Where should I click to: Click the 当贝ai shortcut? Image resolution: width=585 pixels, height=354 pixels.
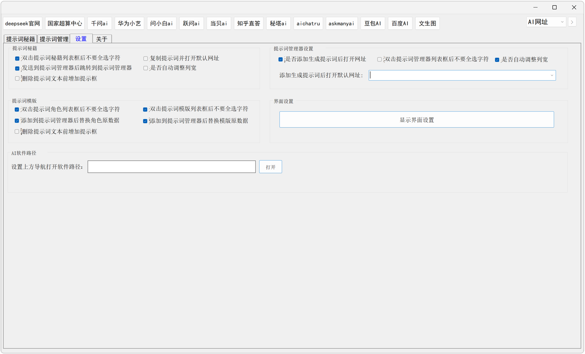click(219, 23)
